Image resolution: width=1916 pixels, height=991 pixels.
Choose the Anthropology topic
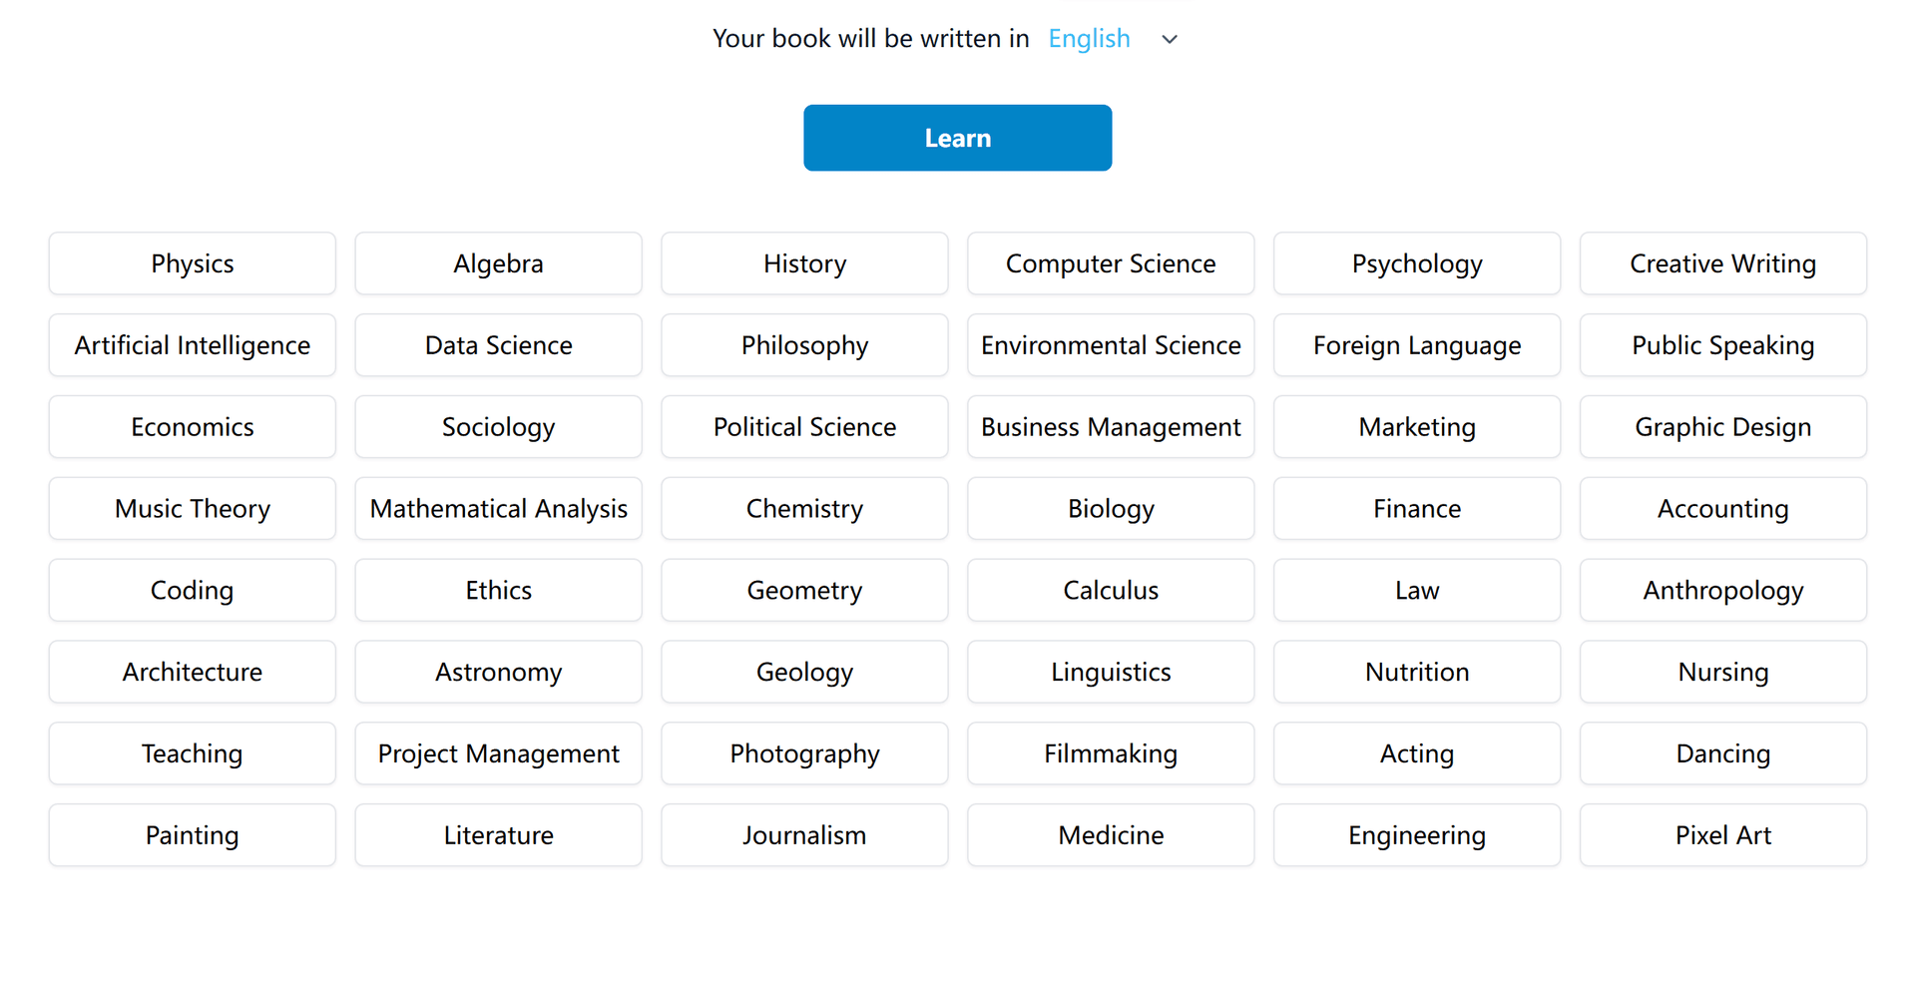1722,591
